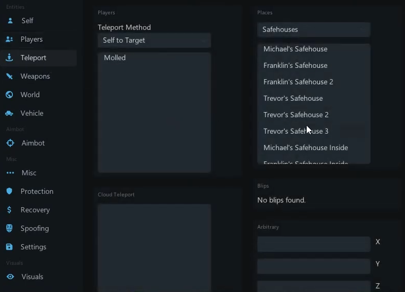
Task: Open the Players menu section
Action: [x=31, y=39]
